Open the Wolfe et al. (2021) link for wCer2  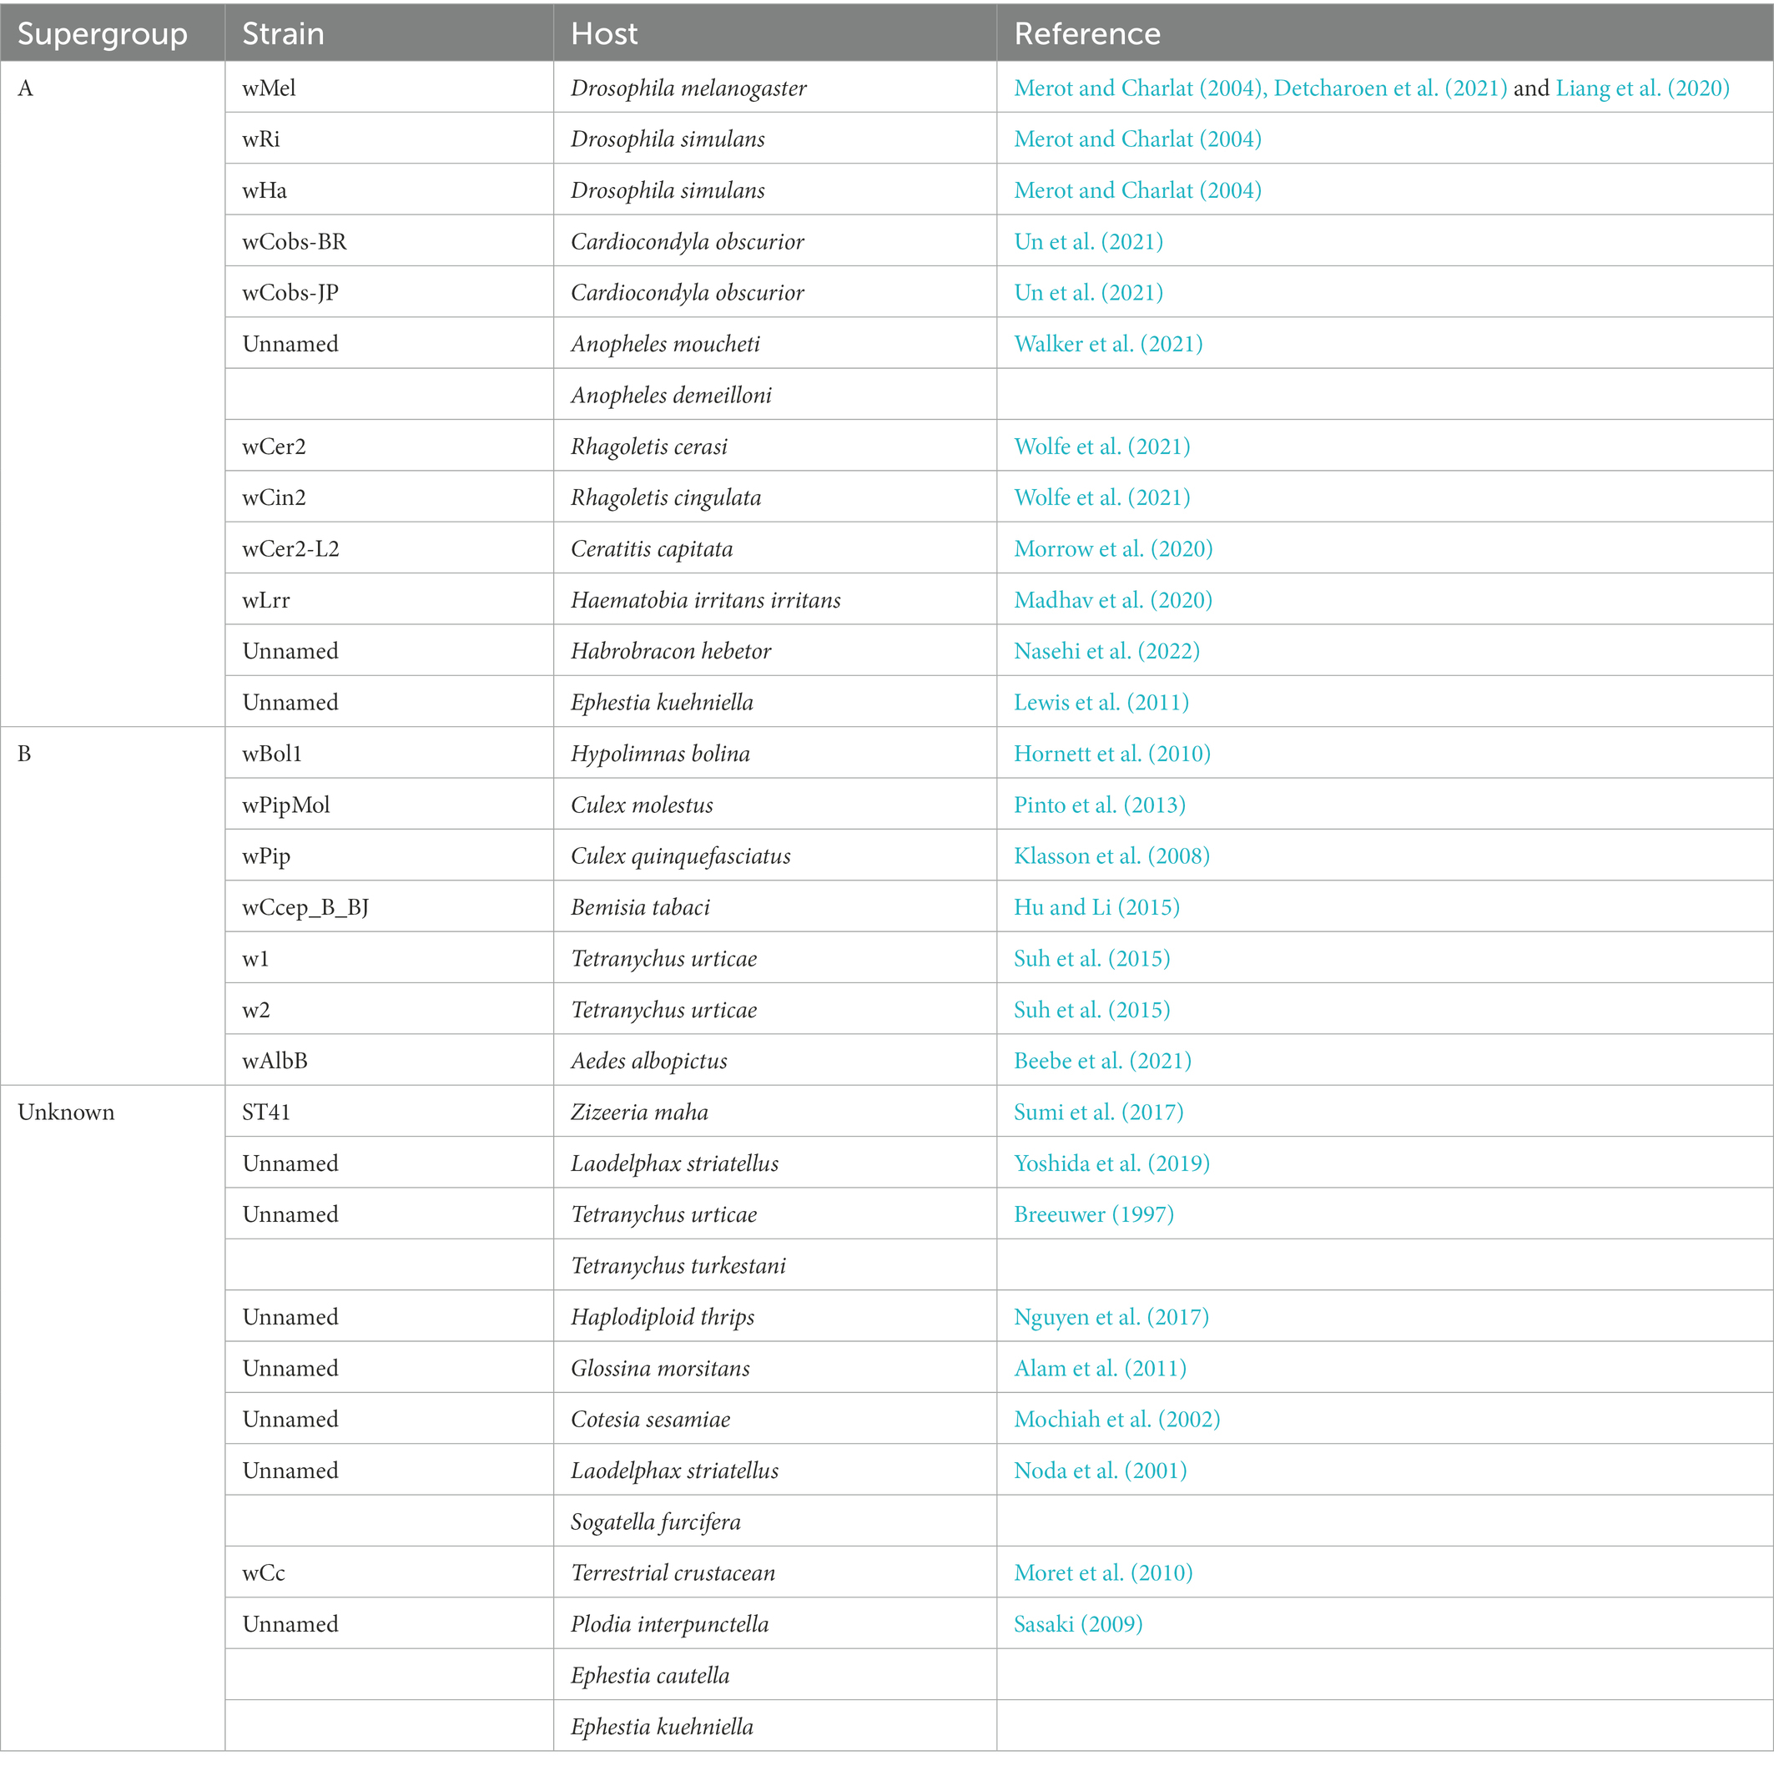pos(1101,447)
